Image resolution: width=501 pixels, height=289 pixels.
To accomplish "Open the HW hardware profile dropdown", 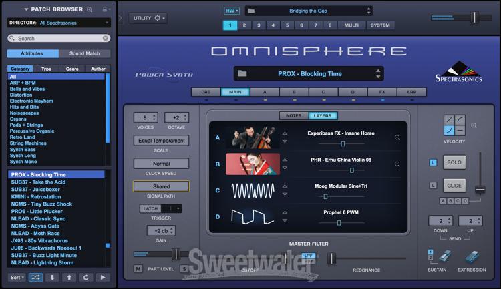I will click(232, 11).
